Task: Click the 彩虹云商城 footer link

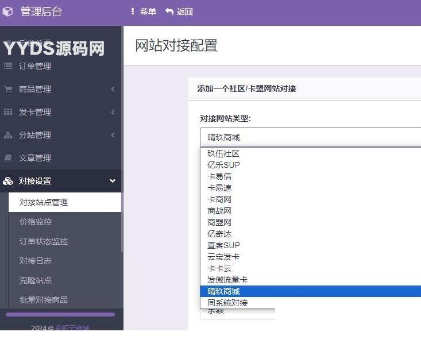Action: click(72, 328)
